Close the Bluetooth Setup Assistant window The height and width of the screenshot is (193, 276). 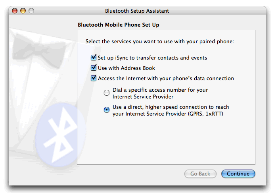(x=15, y=11)
